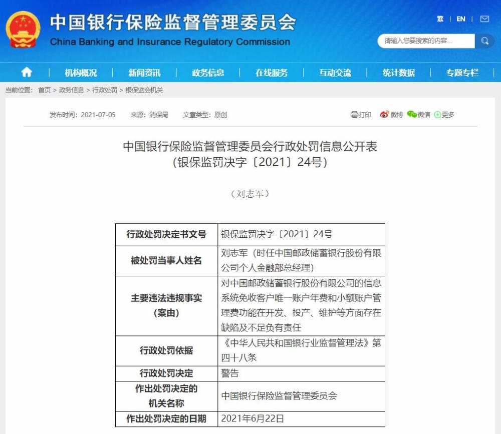Open the 机构概况 menu
501x434 pixels.
tap(81, 73)
